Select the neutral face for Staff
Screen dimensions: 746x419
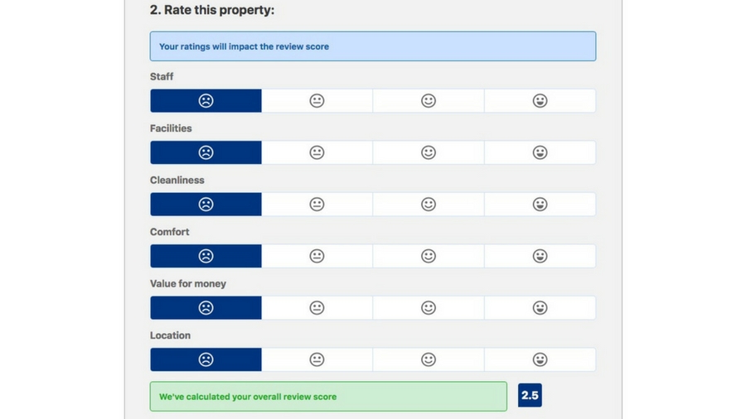coord(317,101)
